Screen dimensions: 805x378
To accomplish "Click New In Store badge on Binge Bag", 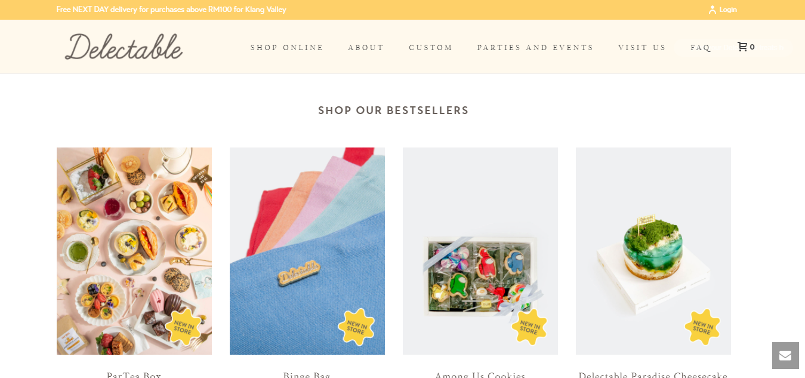I will (356, 327).
